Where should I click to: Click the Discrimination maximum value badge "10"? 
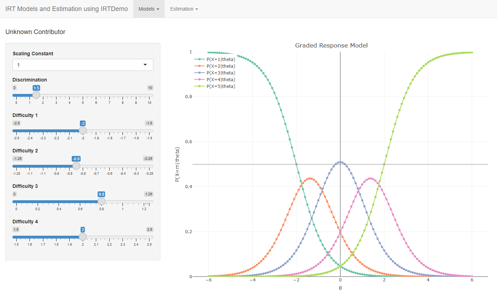click(x=150, y=88)
